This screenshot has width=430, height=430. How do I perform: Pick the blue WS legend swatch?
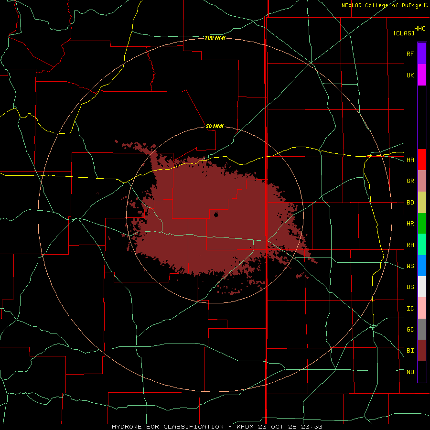click(x=422, y=266)
